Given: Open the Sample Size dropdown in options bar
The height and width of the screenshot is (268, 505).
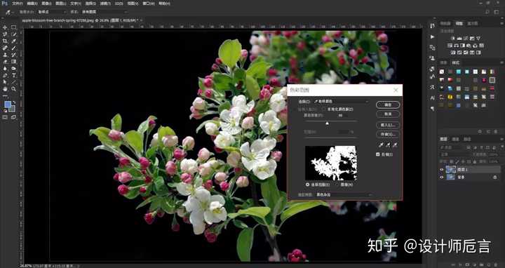Looking at the screenshot, I should click(x=52, y=12).
